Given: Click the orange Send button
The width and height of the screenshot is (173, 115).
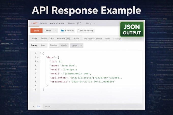Looking at the screenshot, I should [36, 31].
